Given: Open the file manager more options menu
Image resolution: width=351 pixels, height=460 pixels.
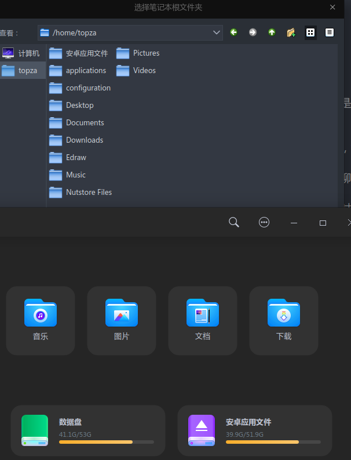Looking at the screenshot, I should coord(264,222).
